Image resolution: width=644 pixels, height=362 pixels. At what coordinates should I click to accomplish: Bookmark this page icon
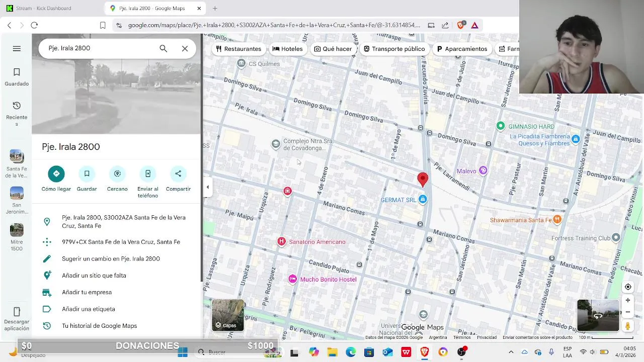point(103,25)
